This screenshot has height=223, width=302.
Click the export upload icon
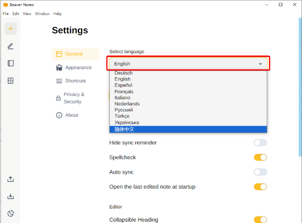10,179
